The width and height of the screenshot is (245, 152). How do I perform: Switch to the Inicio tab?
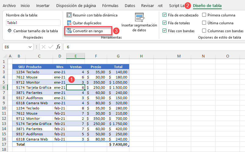(x=25, y=5)
